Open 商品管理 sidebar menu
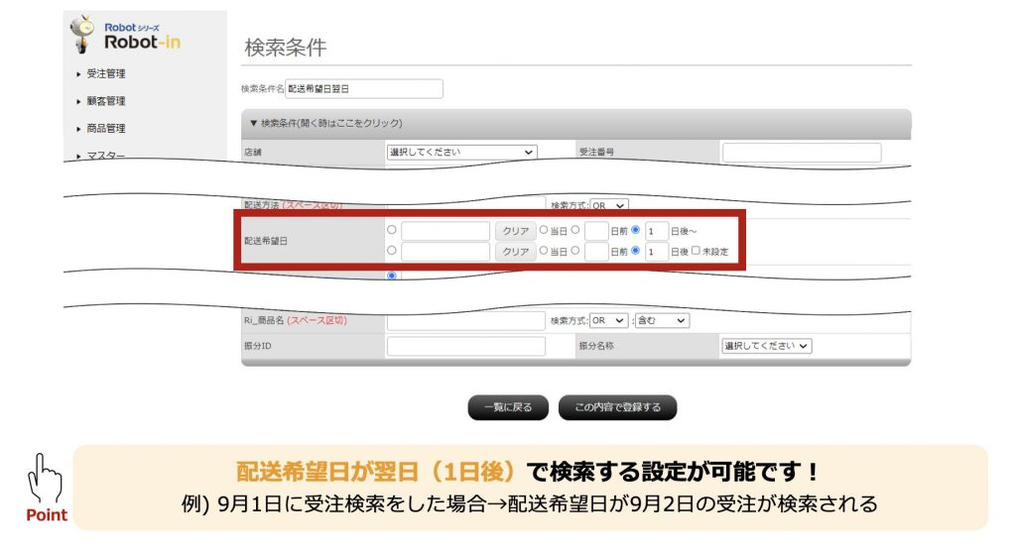 coord(105,128)
